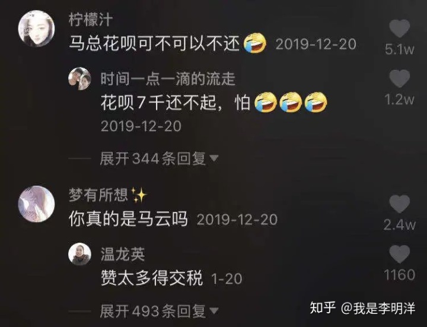Select comment text 你真的是马云吗
This screenshot has height=327, width=427.
[128, 219]
